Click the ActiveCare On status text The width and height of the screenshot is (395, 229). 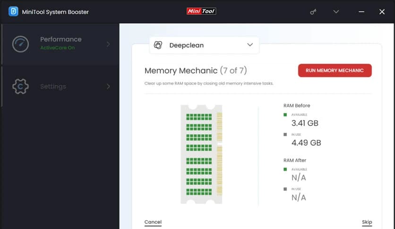point(57,48)
